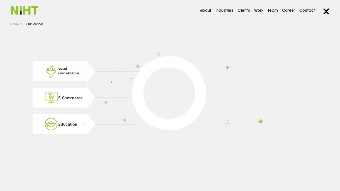Open the Work section from the navbar
Image resolution: width=340 pixels, height=191 pixels.
pyautogui.click(x=259, y=10)
